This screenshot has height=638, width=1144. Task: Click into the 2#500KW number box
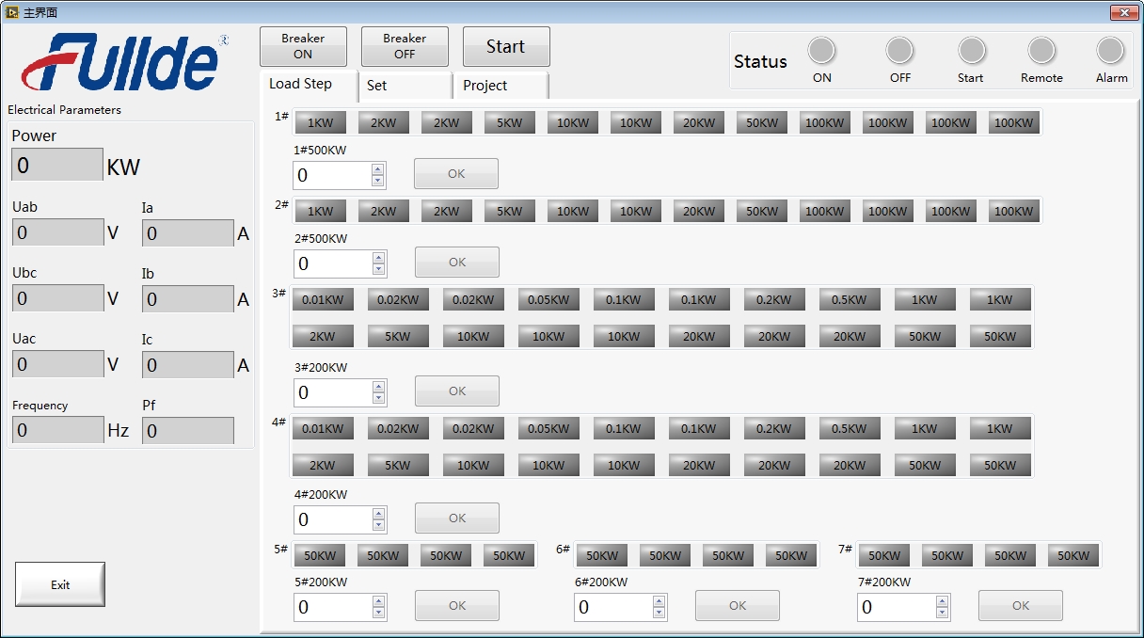point(333,263)
